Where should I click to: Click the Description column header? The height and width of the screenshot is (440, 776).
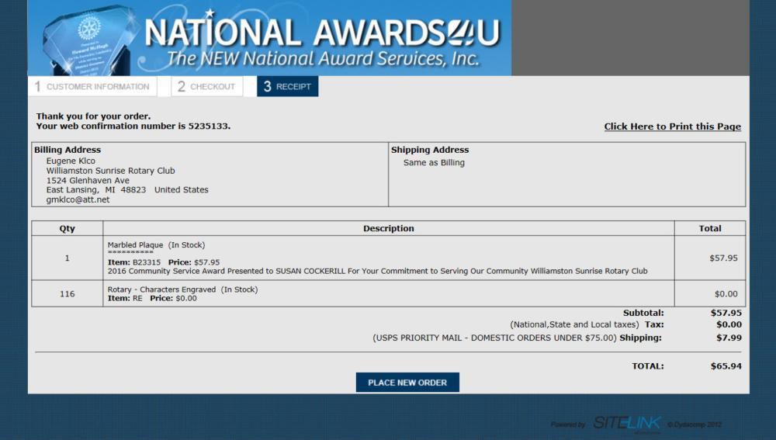coord(389,228)
